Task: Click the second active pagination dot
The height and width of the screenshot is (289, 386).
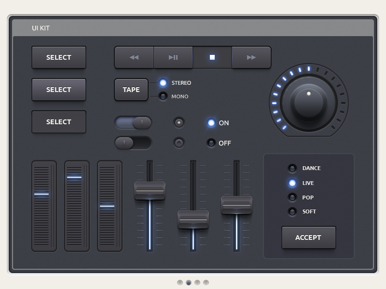Action: (x=189, y=283)
